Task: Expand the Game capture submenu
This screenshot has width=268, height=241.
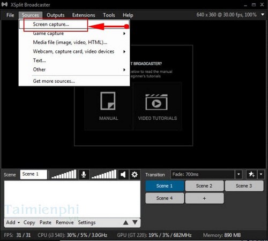Action: pyautogui.click(x=74, y=33)
